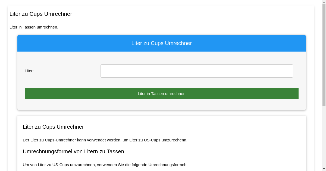The height and width of the screenshot is (171, 326).
Task: Select the 'Liter:' label text
Action: click(29, 71)
